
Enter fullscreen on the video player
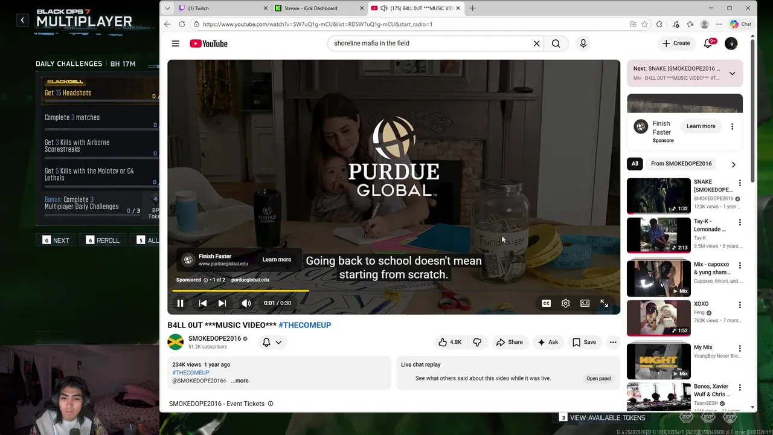tap(604, 303)
